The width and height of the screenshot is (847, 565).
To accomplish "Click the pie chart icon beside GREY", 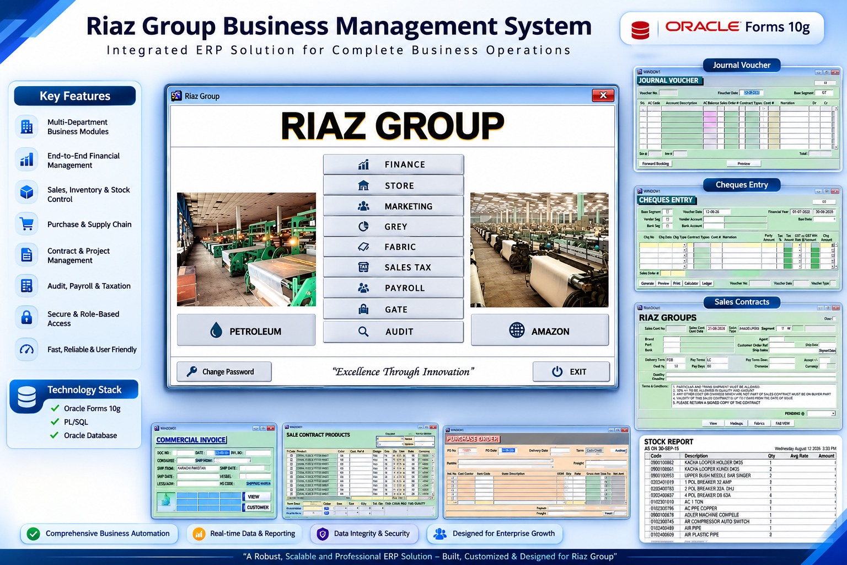I will tap(363, 226).
